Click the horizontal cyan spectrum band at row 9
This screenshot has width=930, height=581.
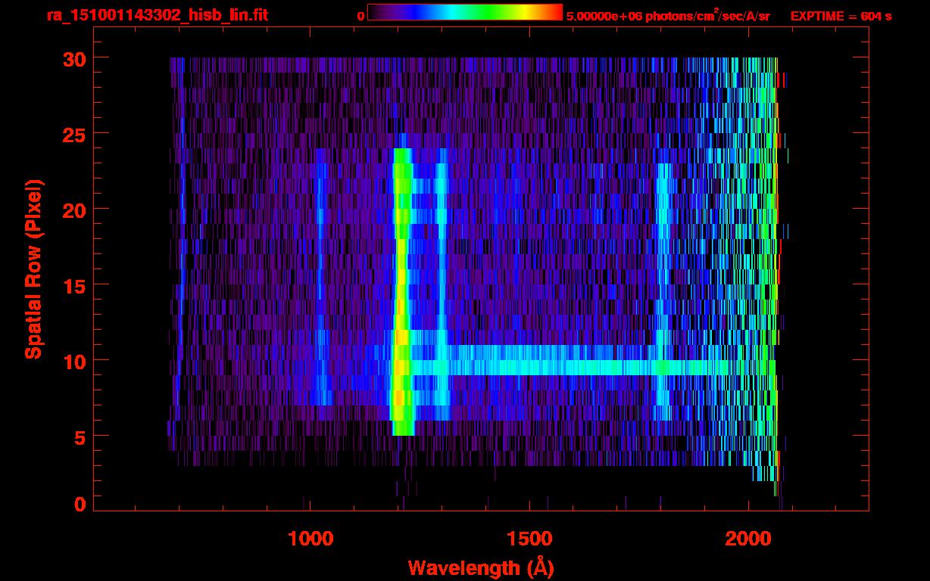click(568, 368)
